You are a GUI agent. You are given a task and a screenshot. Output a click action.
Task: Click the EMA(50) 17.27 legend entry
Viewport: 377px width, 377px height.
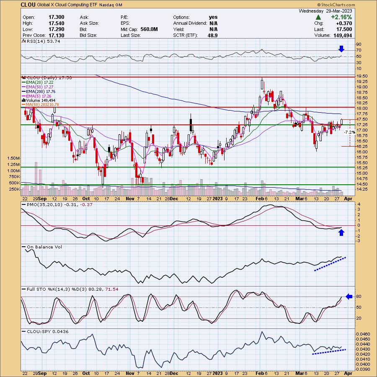[40, 87]
